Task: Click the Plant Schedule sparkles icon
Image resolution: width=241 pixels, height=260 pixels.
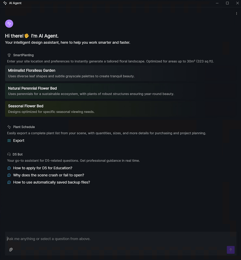Action: [x=9, y=127]
